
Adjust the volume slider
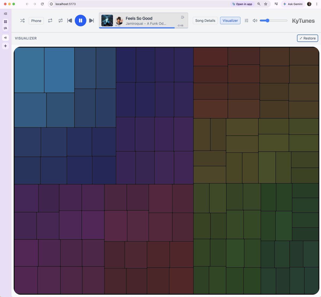[x=273, y=21]
